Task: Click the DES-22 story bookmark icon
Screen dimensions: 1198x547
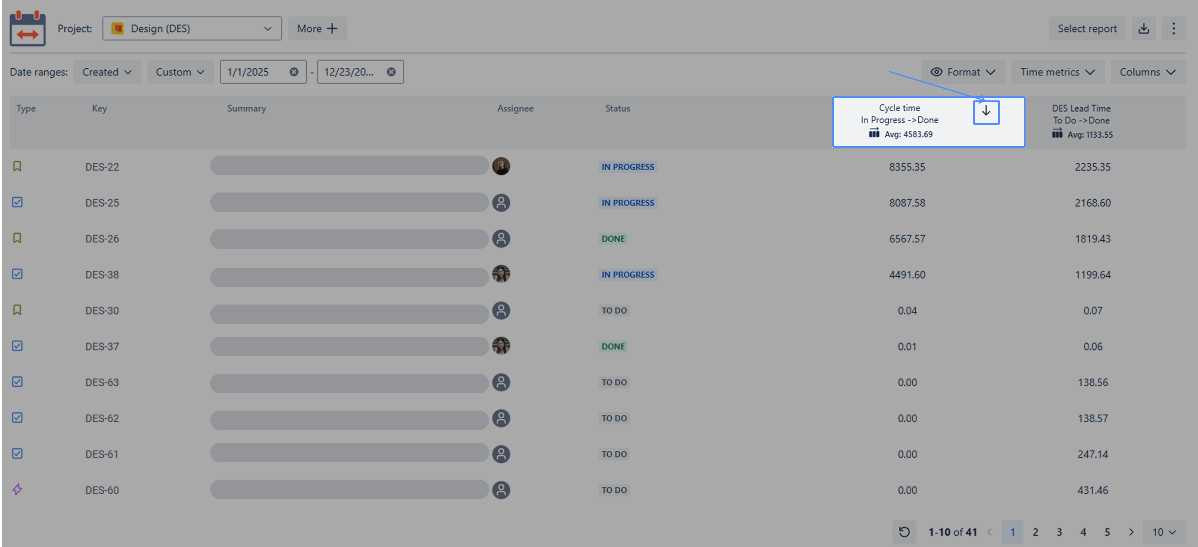Action: (17, 166)
